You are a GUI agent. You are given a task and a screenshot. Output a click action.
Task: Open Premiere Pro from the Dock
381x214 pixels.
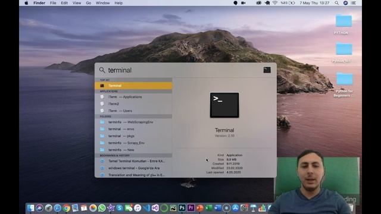(x=190, y=208)
